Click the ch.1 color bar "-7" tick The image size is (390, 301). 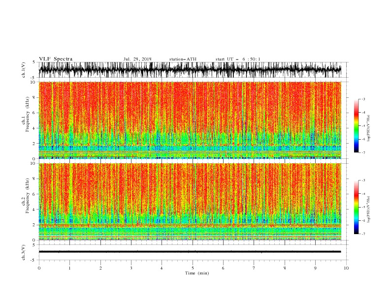point(363,152)
